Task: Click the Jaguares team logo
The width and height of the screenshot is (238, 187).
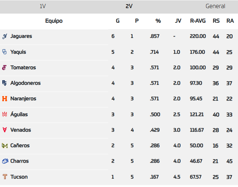Action: click(5, 36)
